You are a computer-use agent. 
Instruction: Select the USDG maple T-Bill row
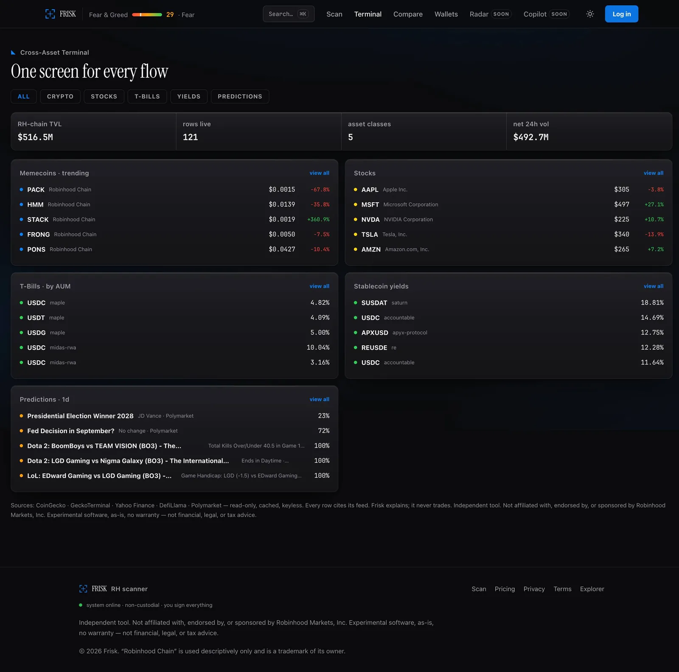point(174,333)
